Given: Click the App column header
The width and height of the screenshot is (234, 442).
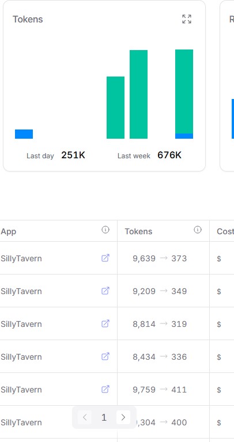Looking at the screenshot, I should point(9,231).
